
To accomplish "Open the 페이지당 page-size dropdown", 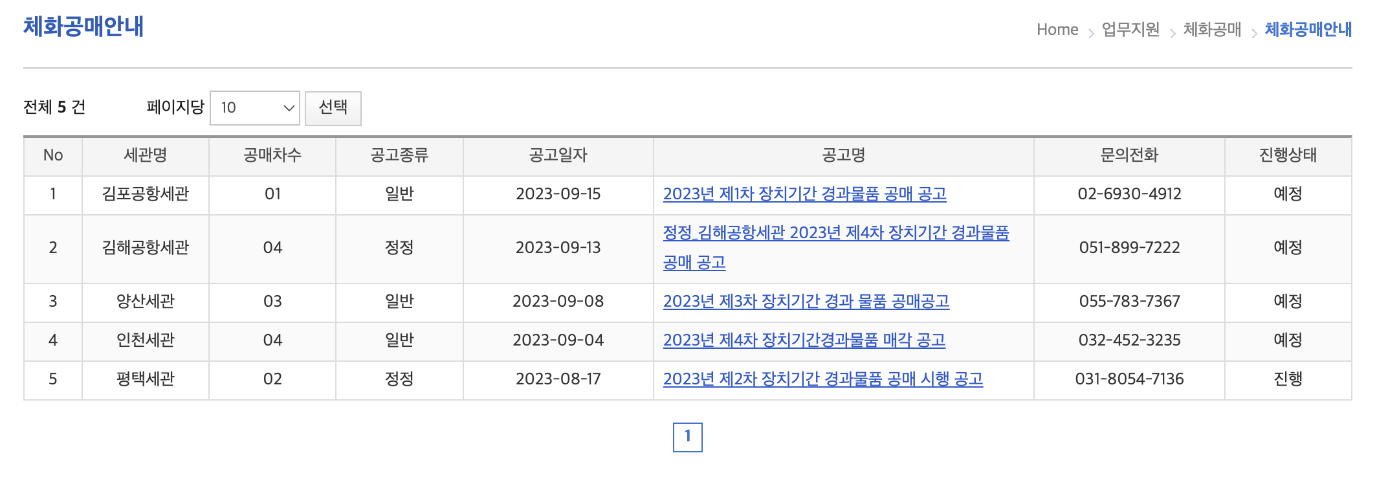I will point(254,107).
